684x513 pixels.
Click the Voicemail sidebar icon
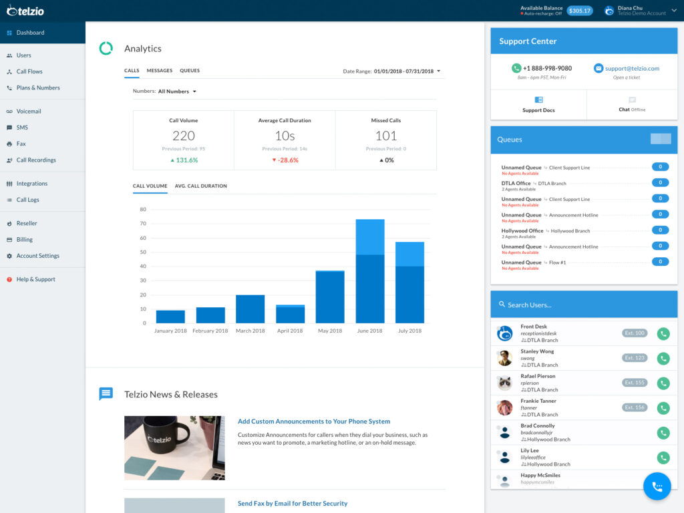(9, 112)
